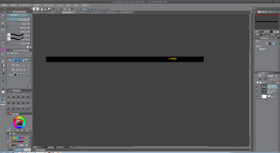Click inside the color wheel square
Screen dimensions: 280x153
(x=19, y=123)
